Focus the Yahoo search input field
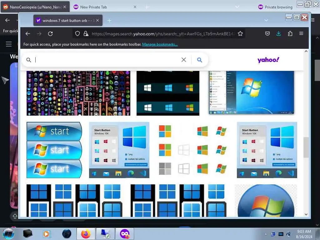 coord(107,60)
